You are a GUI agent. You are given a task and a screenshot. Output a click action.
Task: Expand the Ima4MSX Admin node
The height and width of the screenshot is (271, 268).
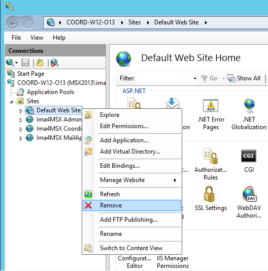(21, 120)
